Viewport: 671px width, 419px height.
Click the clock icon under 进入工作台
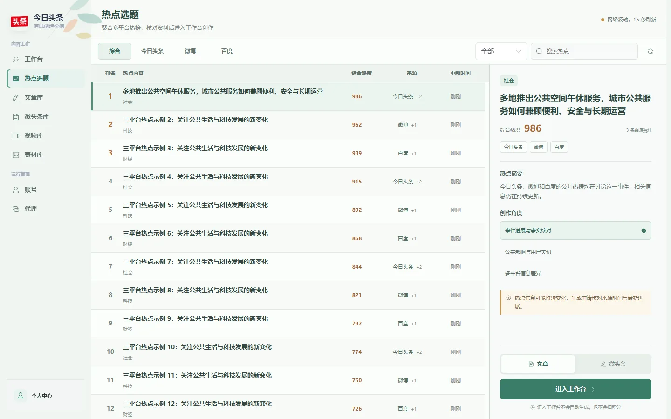pyautogui.click(x=533, y=407)
